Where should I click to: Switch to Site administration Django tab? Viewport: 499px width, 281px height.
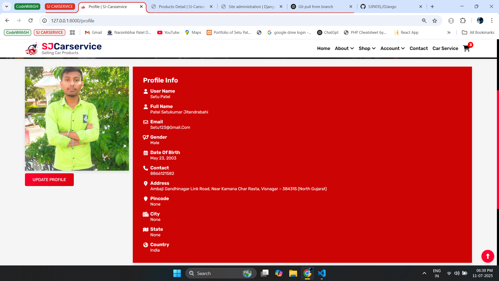tap(251, 7)
